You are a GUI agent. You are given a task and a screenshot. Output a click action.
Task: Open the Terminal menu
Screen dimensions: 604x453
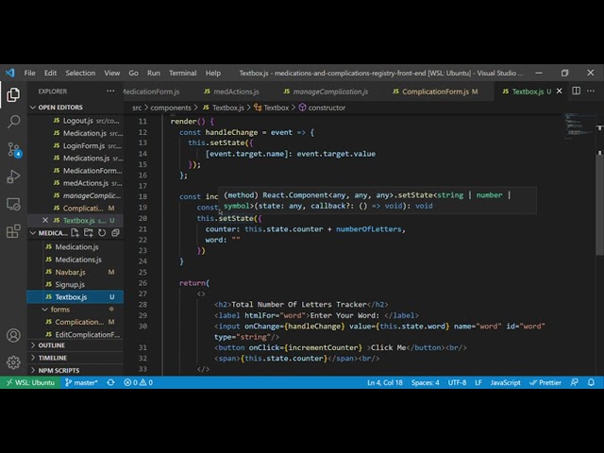coord(182,73)
